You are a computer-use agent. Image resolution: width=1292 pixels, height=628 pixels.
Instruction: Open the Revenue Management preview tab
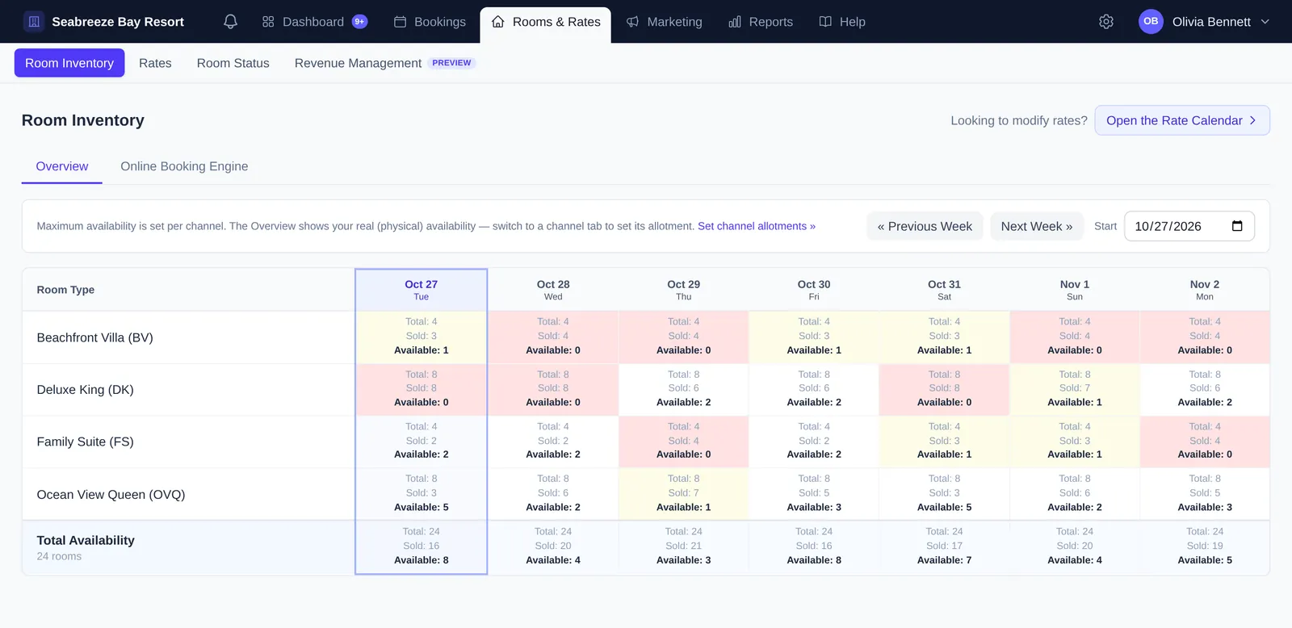(384, 63)
